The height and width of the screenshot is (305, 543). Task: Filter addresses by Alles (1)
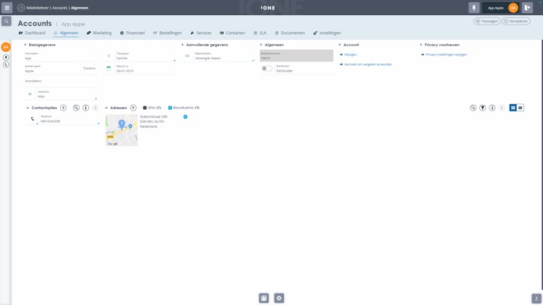click(152, 108)
